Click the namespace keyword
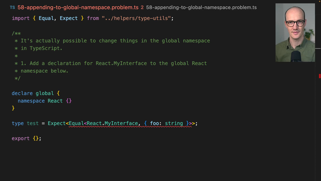The image size is (321, 181). [x=31, y=101]
